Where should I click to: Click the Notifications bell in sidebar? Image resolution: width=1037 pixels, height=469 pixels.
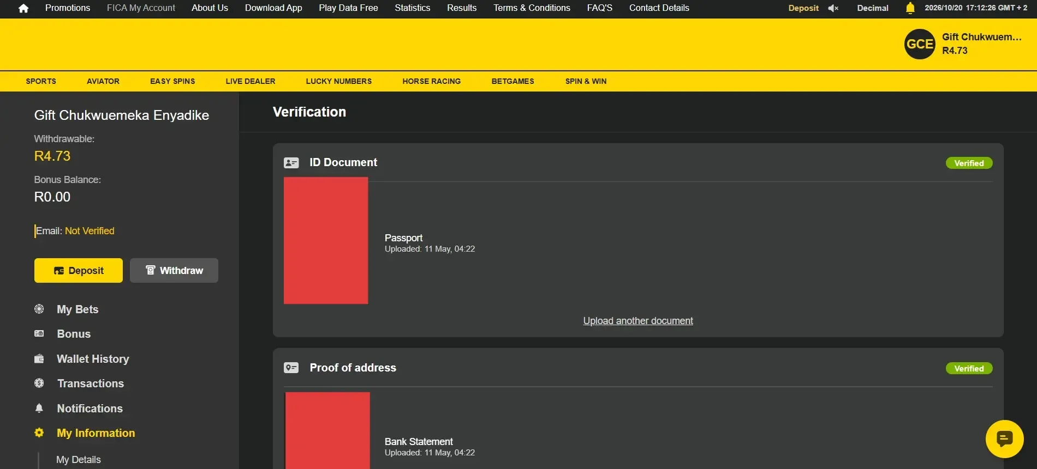click(39, 409)
